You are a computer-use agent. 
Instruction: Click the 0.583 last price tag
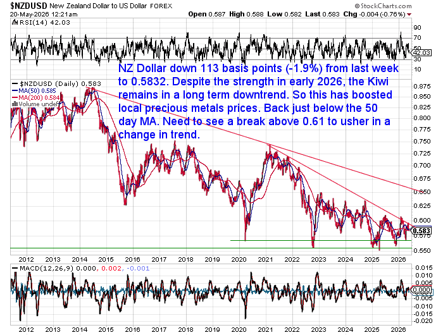click(421, 231)
